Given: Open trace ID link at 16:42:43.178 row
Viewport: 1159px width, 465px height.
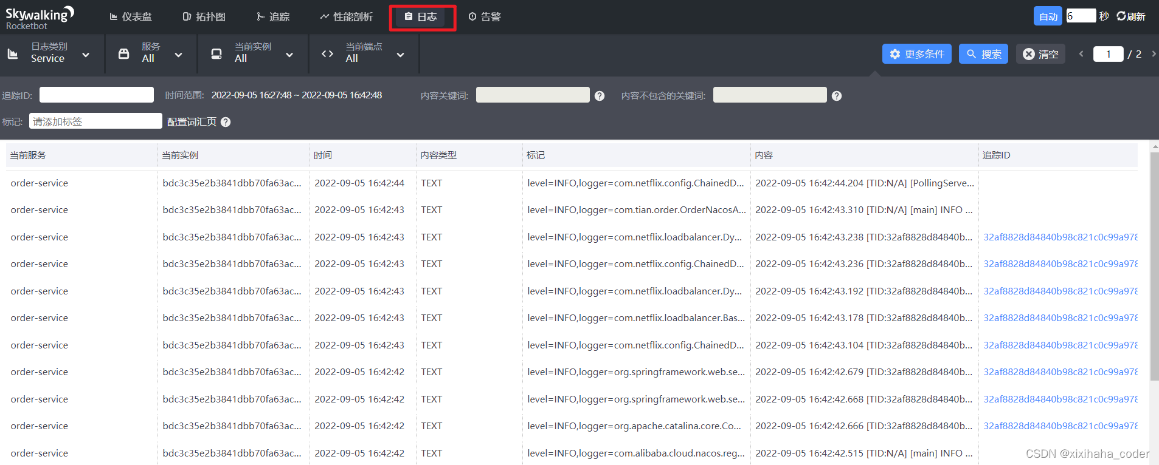Looking at the screenshot, I should 1060,317.
